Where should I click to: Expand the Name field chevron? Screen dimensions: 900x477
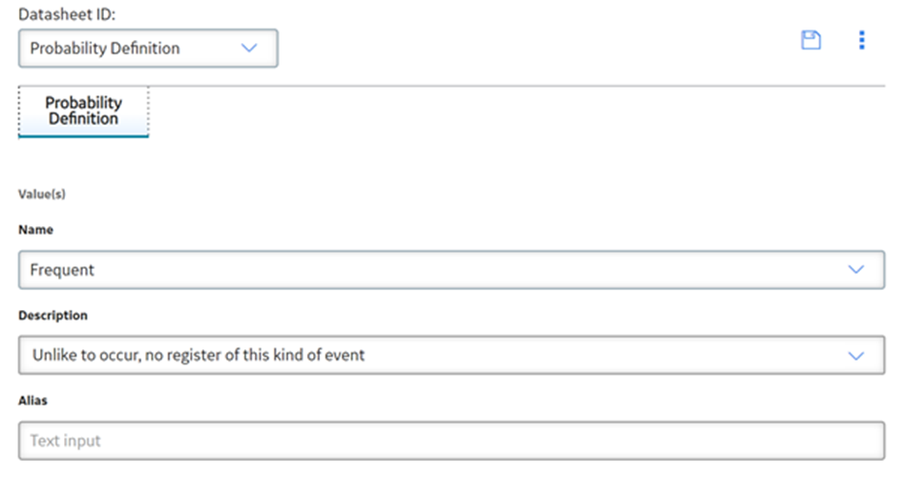coord(856,269)
